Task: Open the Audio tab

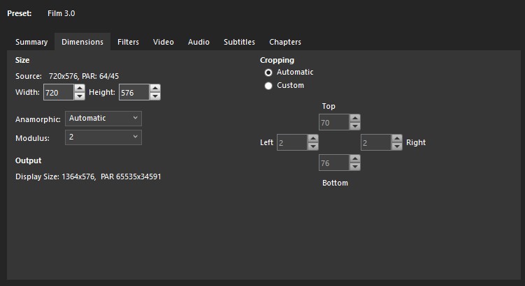Action: pos(199,42)
